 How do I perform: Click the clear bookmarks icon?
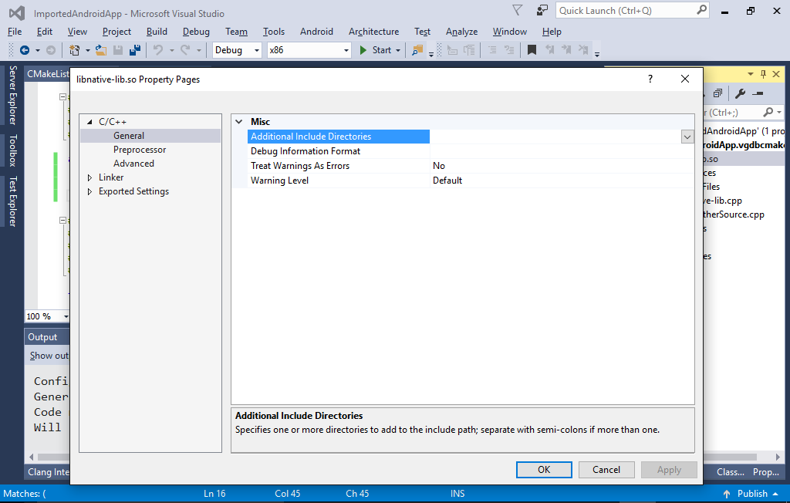583,50
